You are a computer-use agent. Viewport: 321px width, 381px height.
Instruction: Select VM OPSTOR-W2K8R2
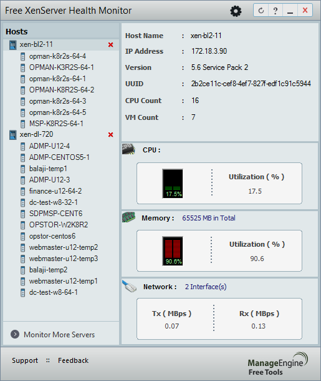coord(59,225)
